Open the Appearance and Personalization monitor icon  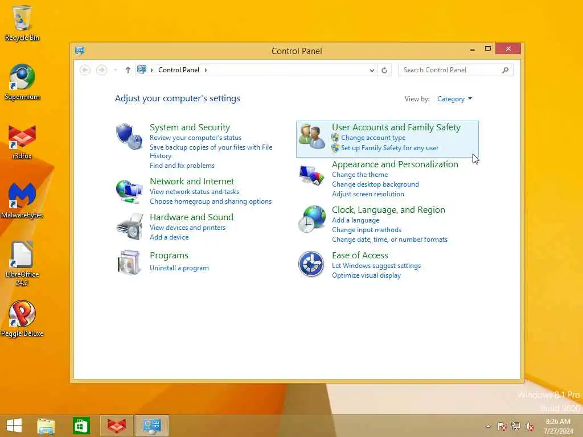tap(311, 175)
